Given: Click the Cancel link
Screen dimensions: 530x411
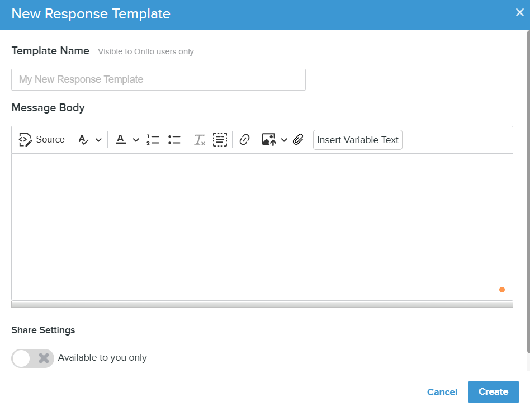Looking at the screenshot, I should click(442, 392).
